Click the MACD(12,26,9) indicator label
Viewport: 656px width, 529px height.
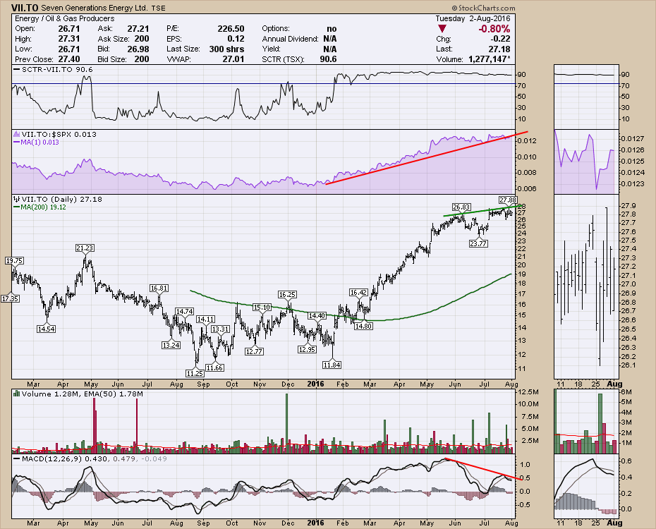coord(94,458)
